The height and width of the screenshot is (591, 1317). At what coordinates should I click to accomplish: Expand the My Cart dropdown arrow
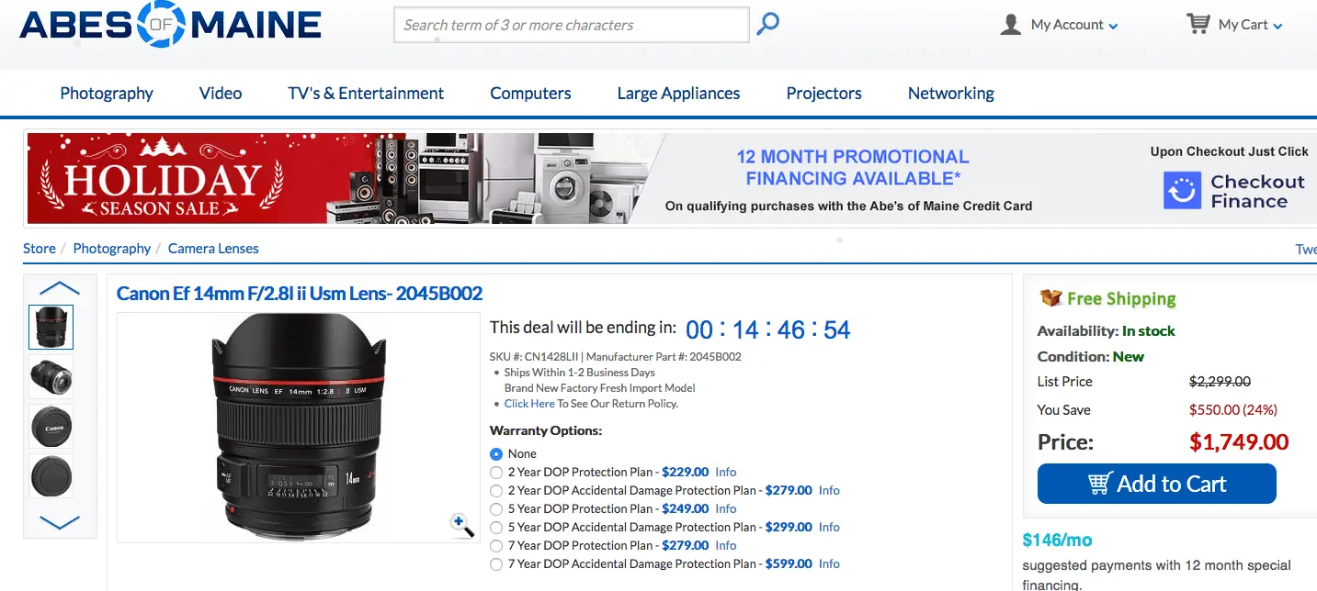pyautogui.click(x=1277, y=27)
